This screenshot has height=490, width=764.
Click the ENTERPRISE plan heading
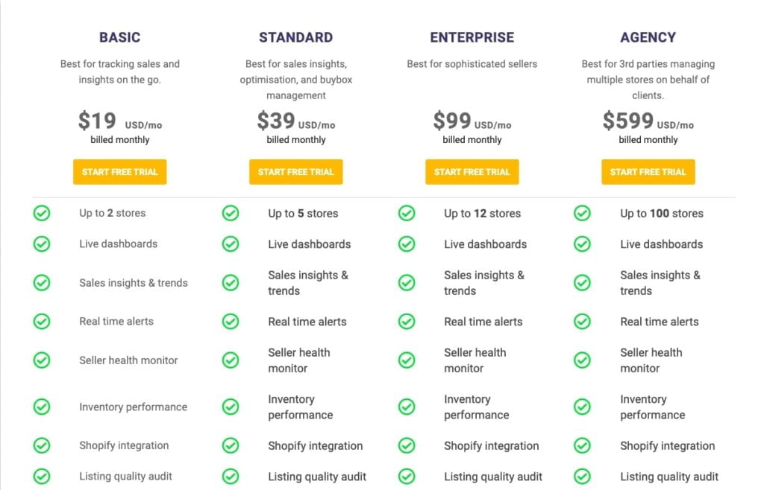pyautogui.click(x=472, y=37)
